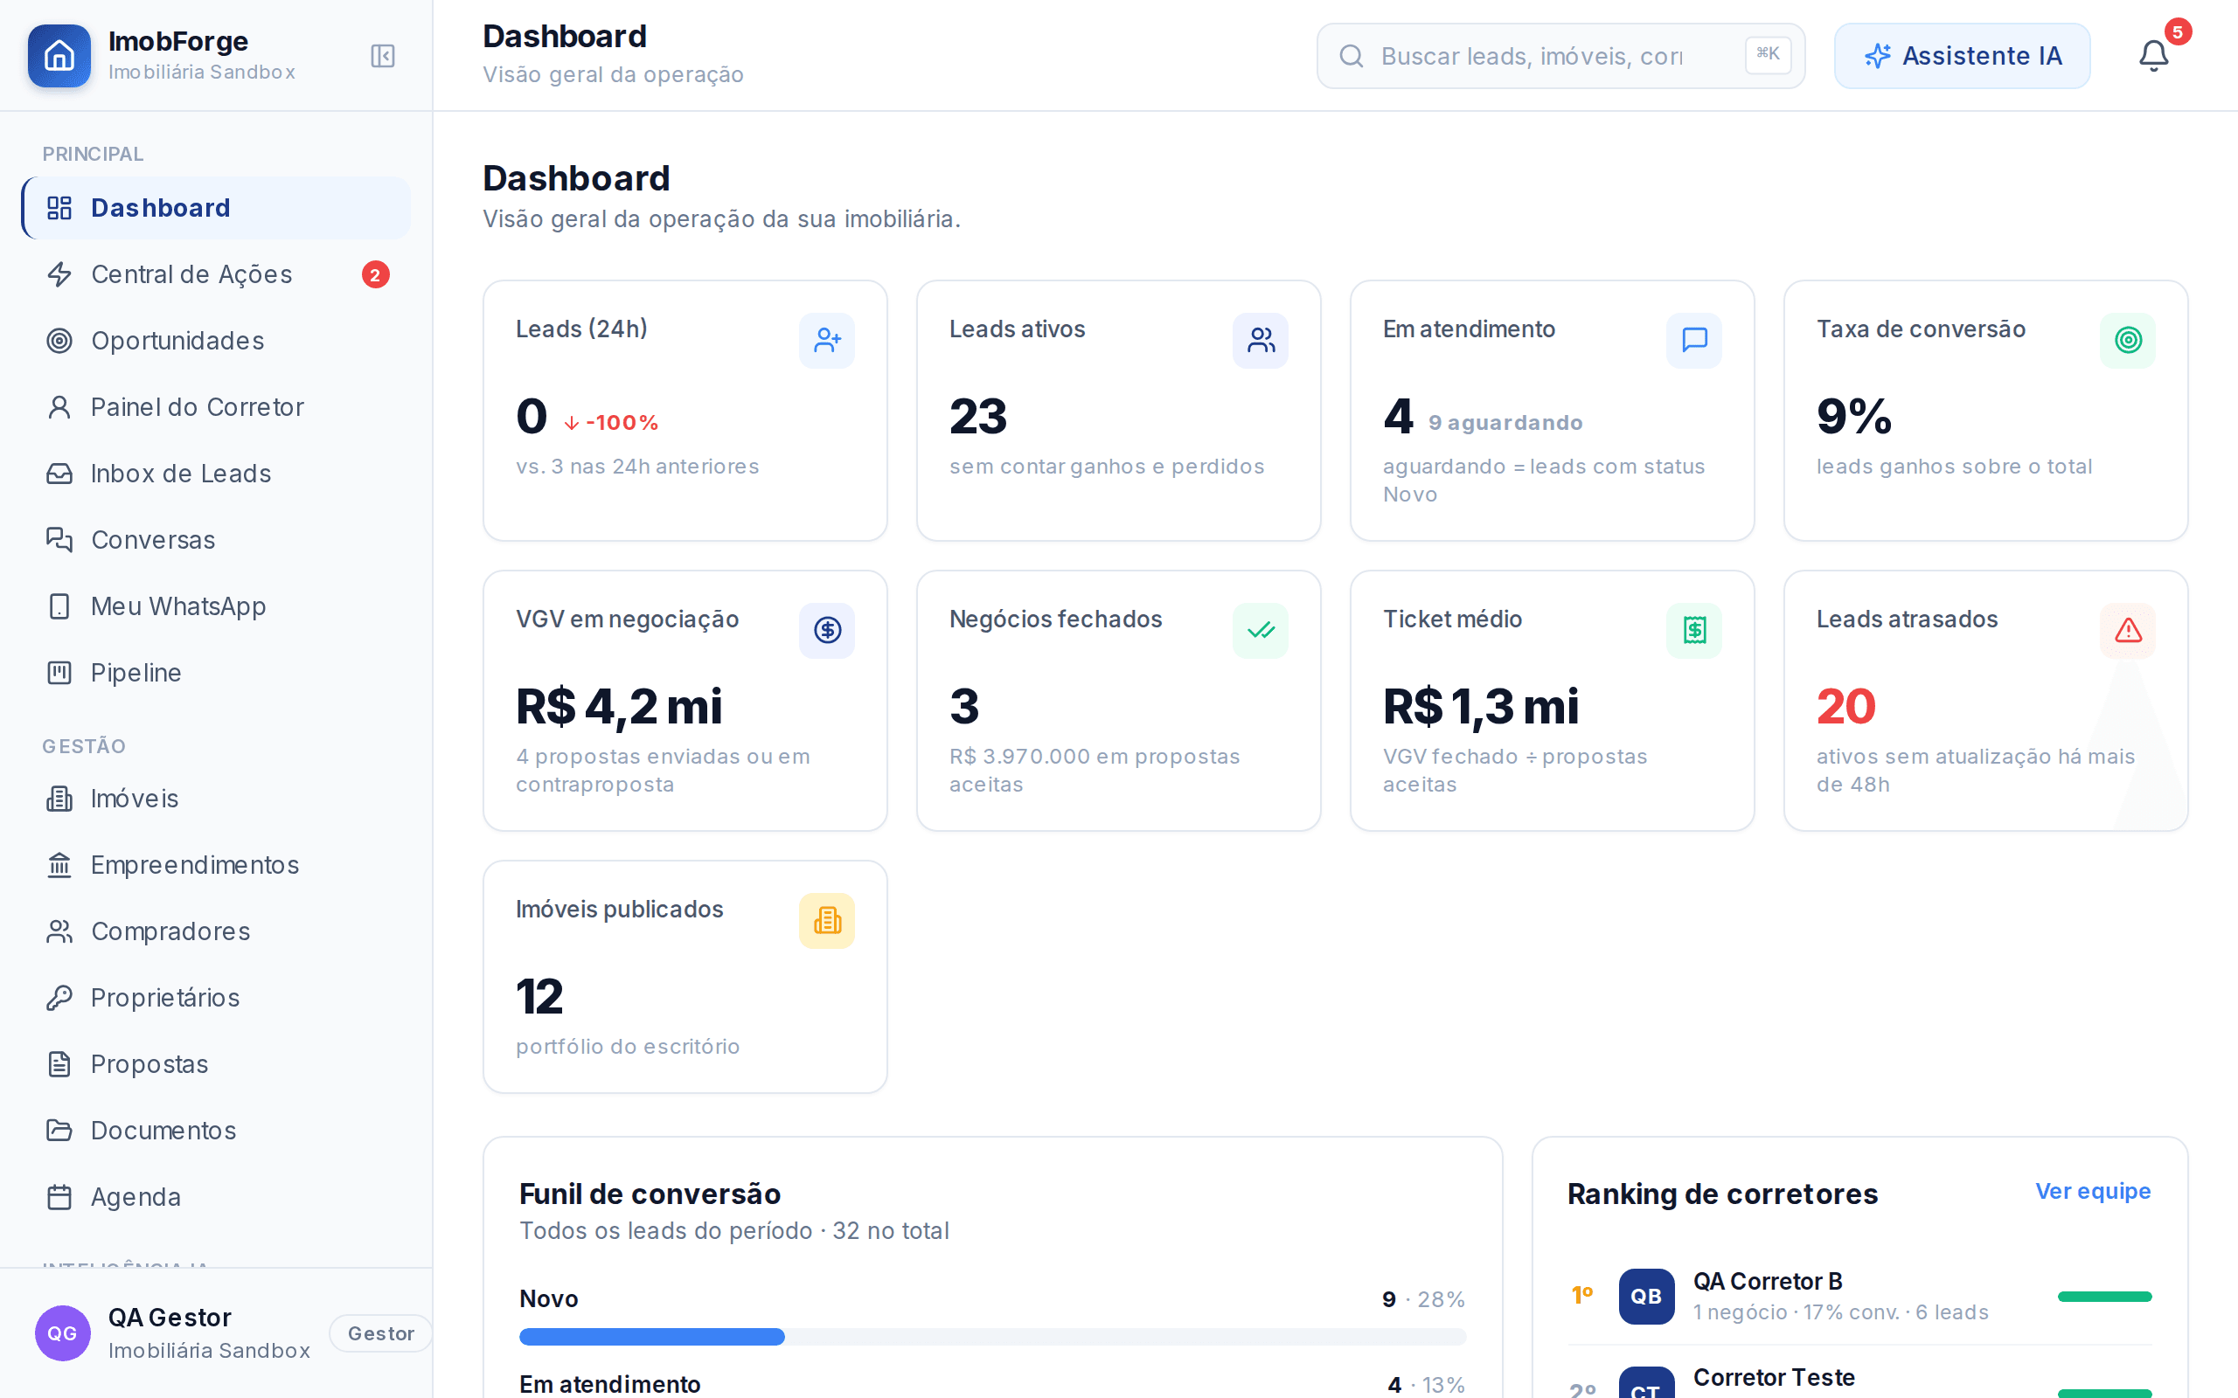The width and height of the screenshot is (2238, 1398).
Task: Click the Imóveis building icon
Action: tap(59, 799)
